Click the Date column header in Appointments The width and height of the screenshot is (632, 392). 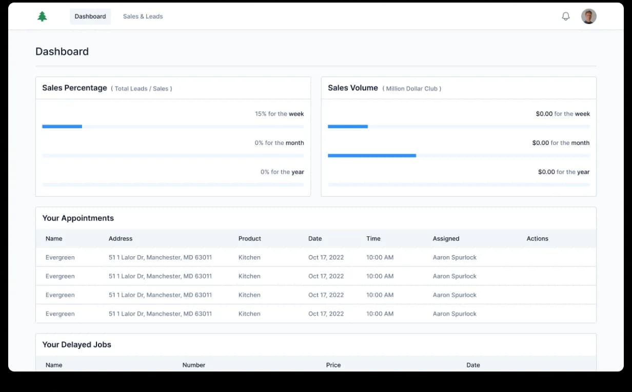[x=315, y=239]
